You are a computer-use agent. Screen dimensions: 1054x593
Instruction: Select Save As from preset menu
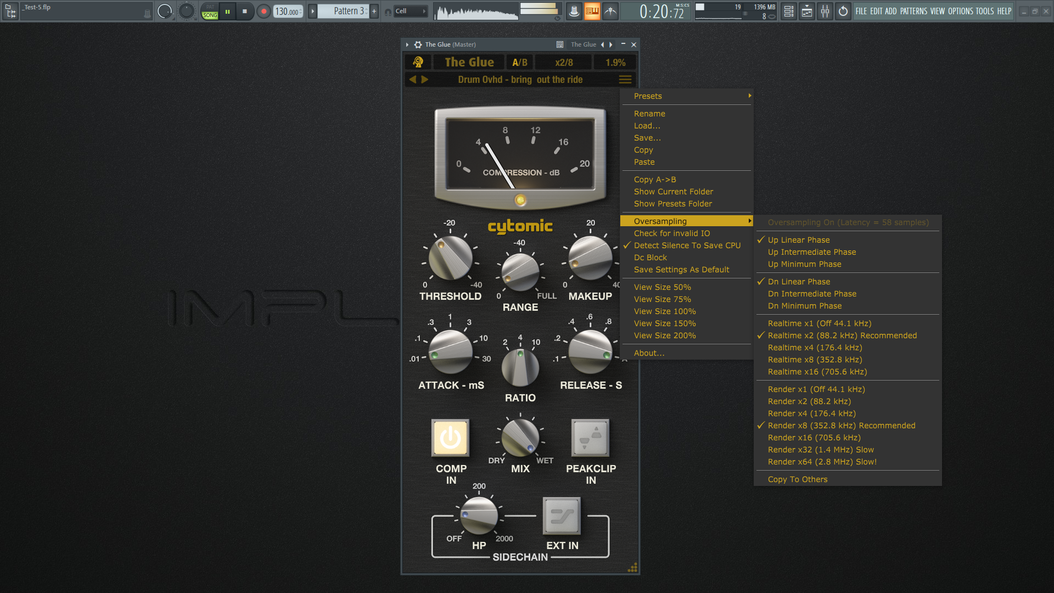point(648,138)
